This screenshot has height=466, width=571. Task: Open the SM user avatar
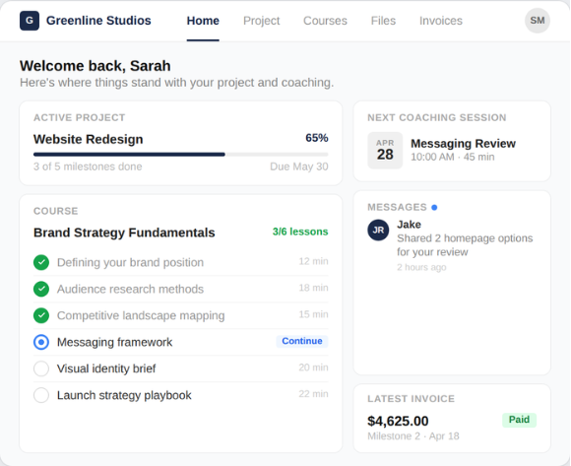[x=538, y=21]
